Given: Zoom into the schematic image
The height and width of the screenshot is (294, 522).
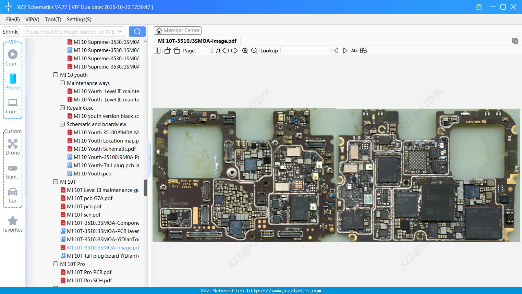Looking at the screenshot, I should 245,50.
